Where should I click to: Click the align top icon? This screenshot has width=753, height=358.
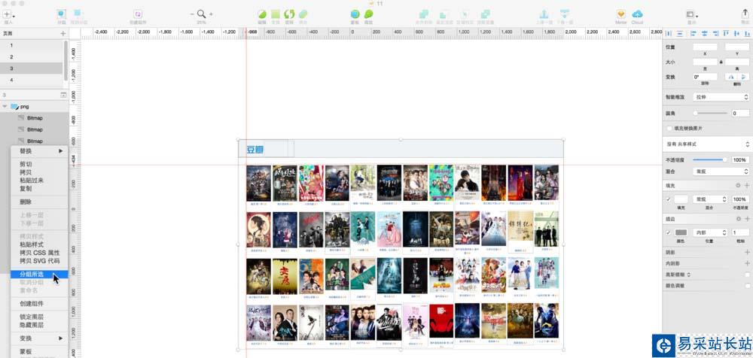(725, 34)
